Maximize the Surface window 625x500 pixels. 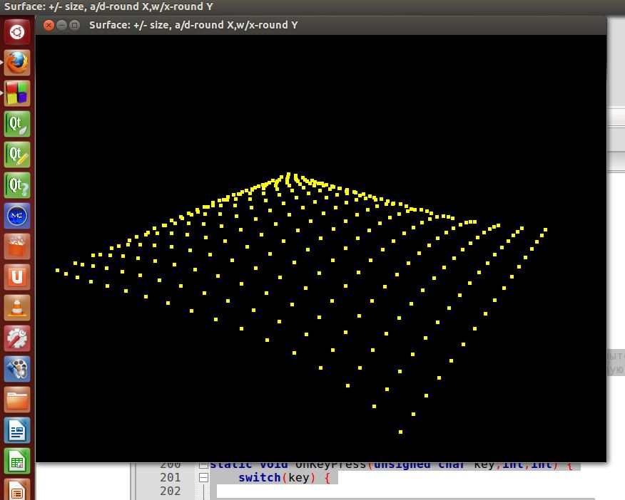pos(74,25)
